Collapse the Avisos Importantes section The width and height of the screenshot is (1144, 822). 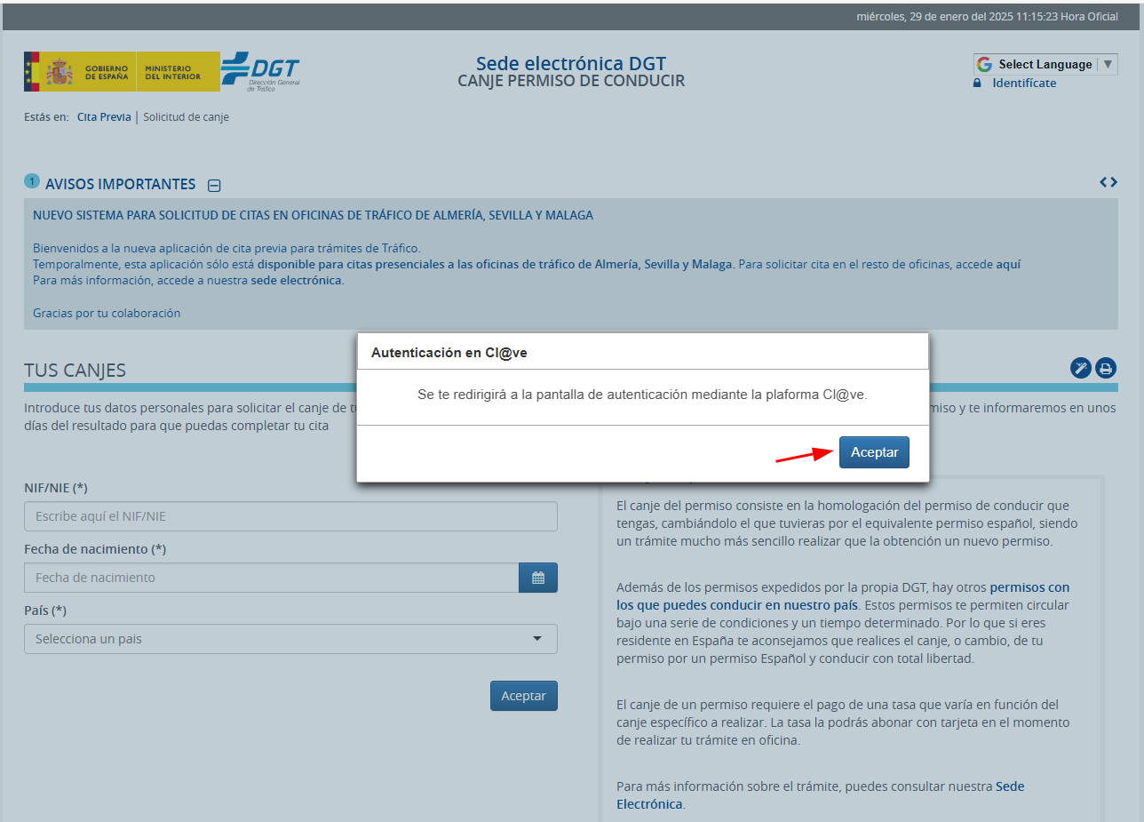(x=214, y=186)
